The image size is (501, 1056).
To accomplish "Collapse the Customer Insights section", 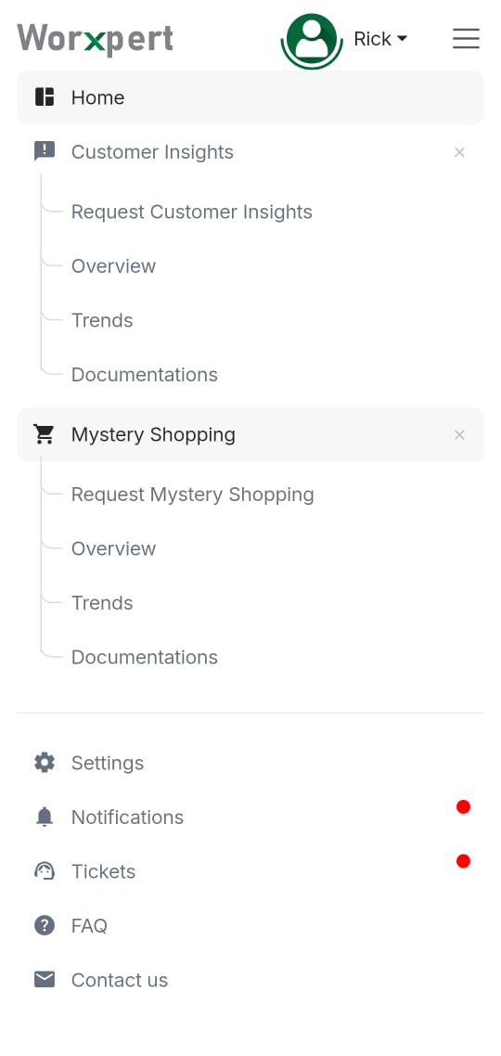I will tap(459, 152).
